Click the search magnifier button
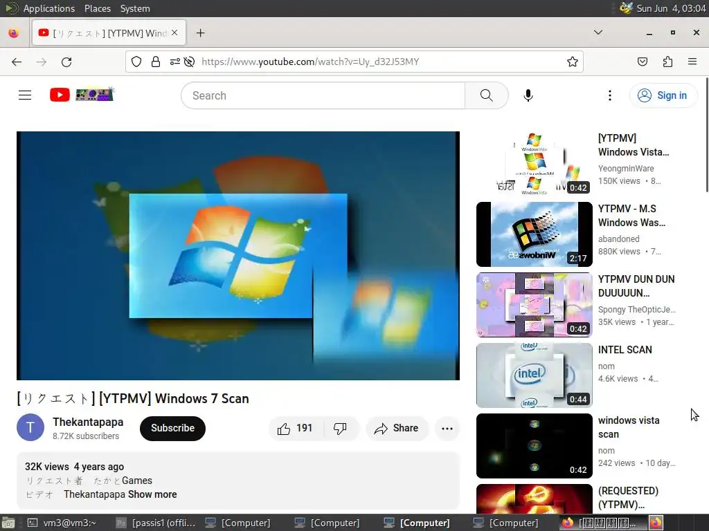The width and height of the screenshot is (709, 531). coord(487,95)
